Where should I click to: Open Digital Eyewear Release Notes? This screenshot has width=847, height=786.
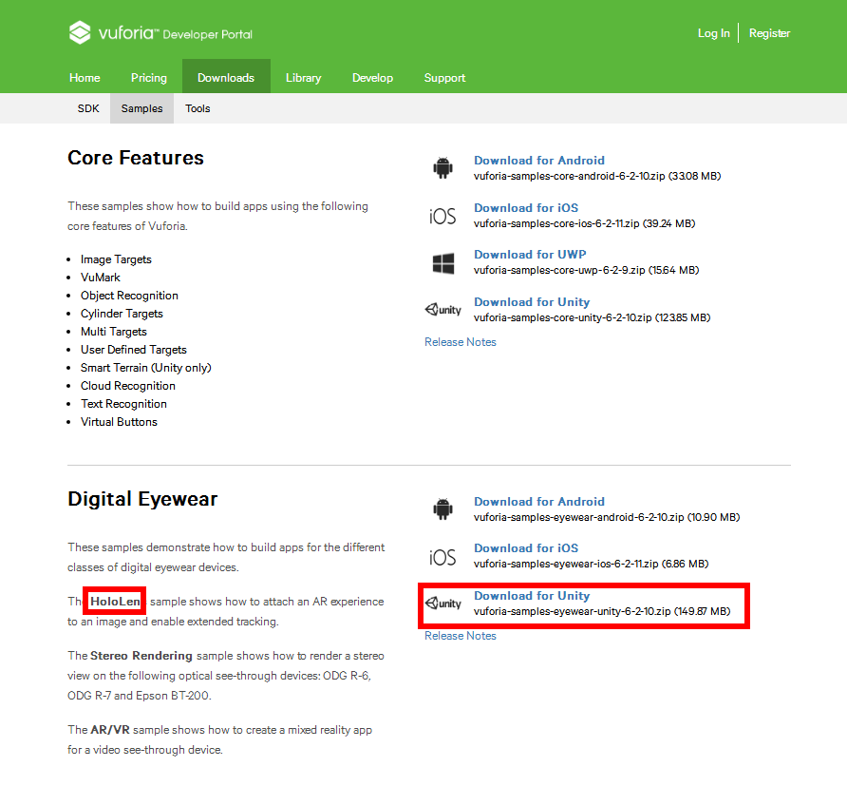click(x=461, y=636)
